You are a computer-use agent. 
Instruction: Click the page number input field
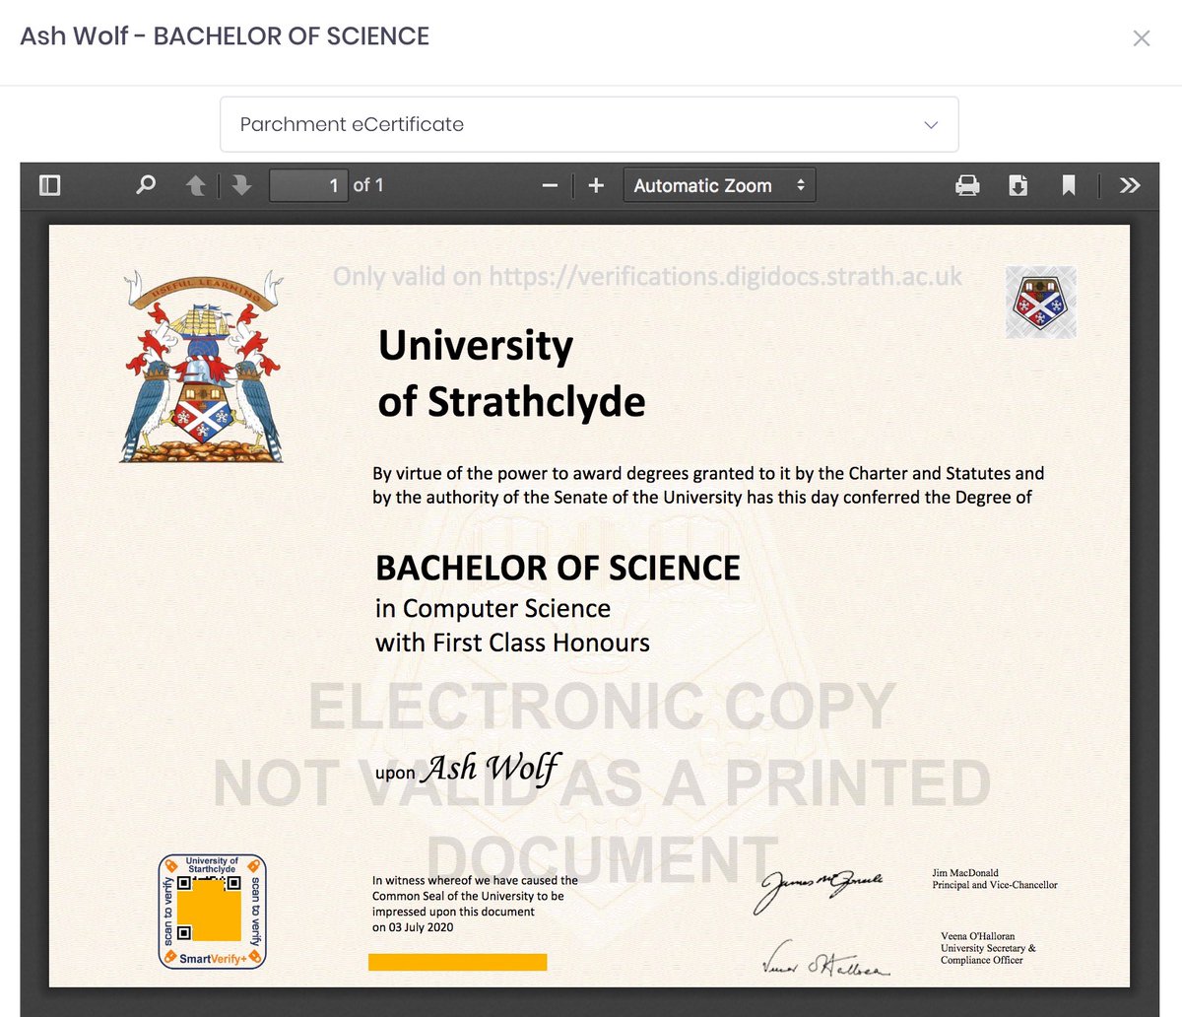point(308,185)
